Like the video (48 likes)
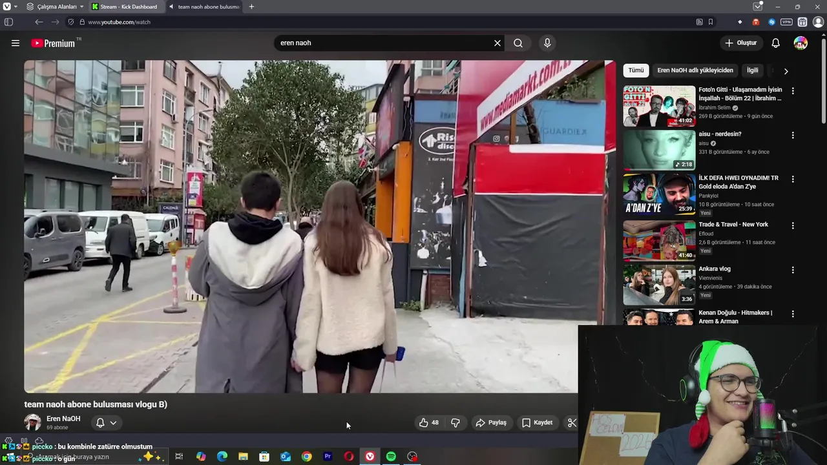 (429, 422)
